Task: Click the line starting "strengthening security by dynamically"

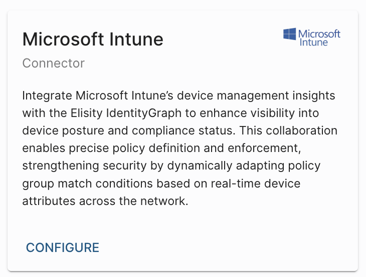Action: [x=171, y=165]
